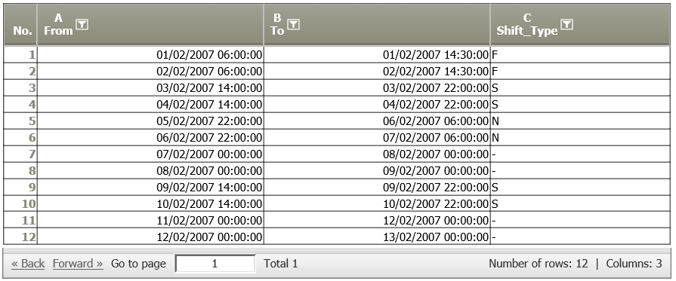
Task: Click the Forward page link
Action: (x=78, y=264)
